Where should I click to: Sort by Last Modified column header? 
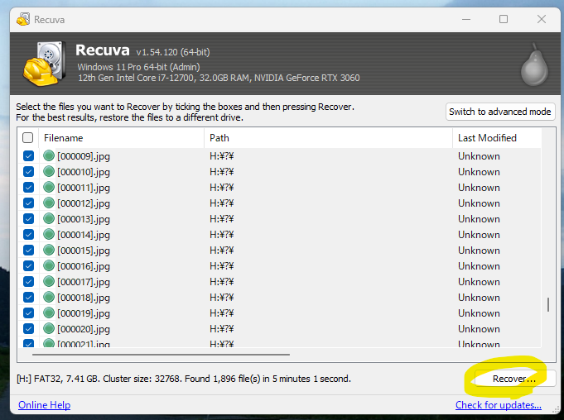tap(496, 138)
